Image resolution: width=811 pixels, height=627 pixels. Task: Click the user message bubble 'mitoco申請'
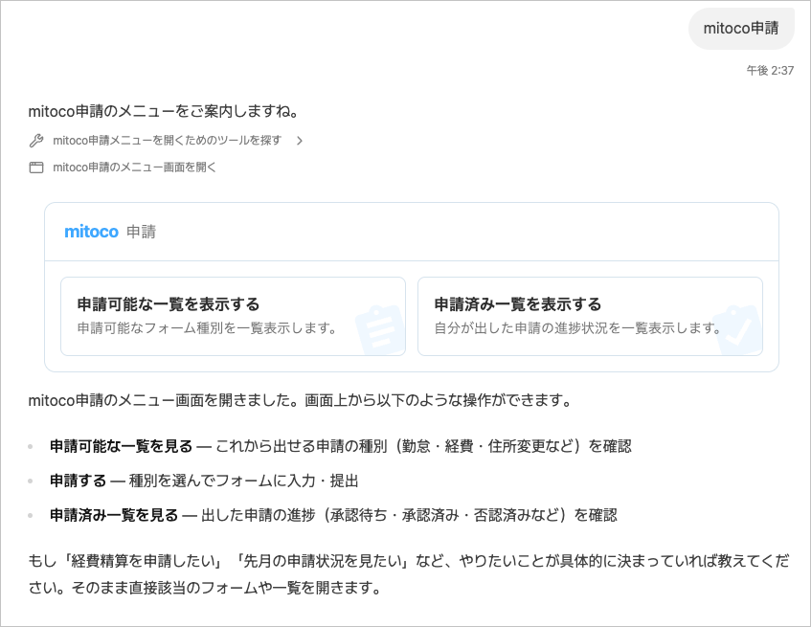(741, 28)
